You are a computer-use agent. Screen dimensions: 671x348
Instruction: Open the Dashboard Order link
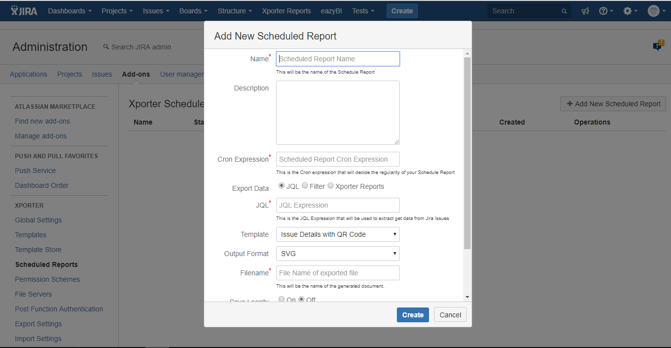tap(42, 185)
